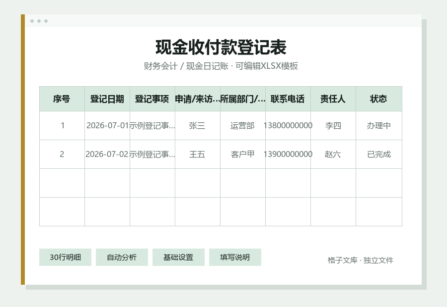Select the 基础设置 tab
The width and height of the screenshot is (447, 307).
[x=178, y=257]
